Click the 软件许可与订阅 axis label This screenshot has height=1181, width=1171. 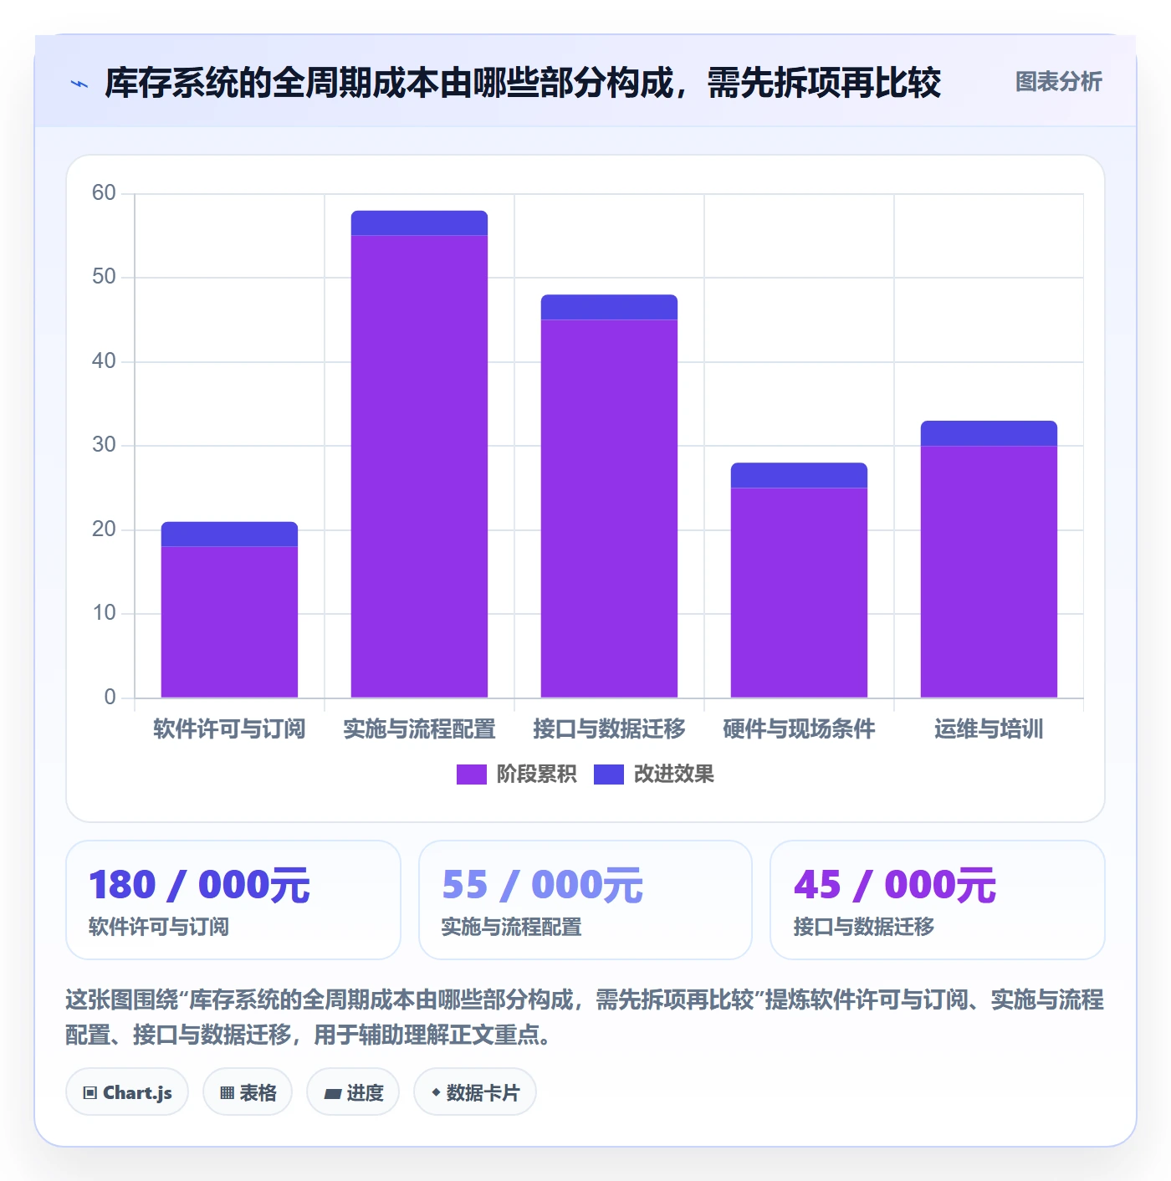[229, 729]
